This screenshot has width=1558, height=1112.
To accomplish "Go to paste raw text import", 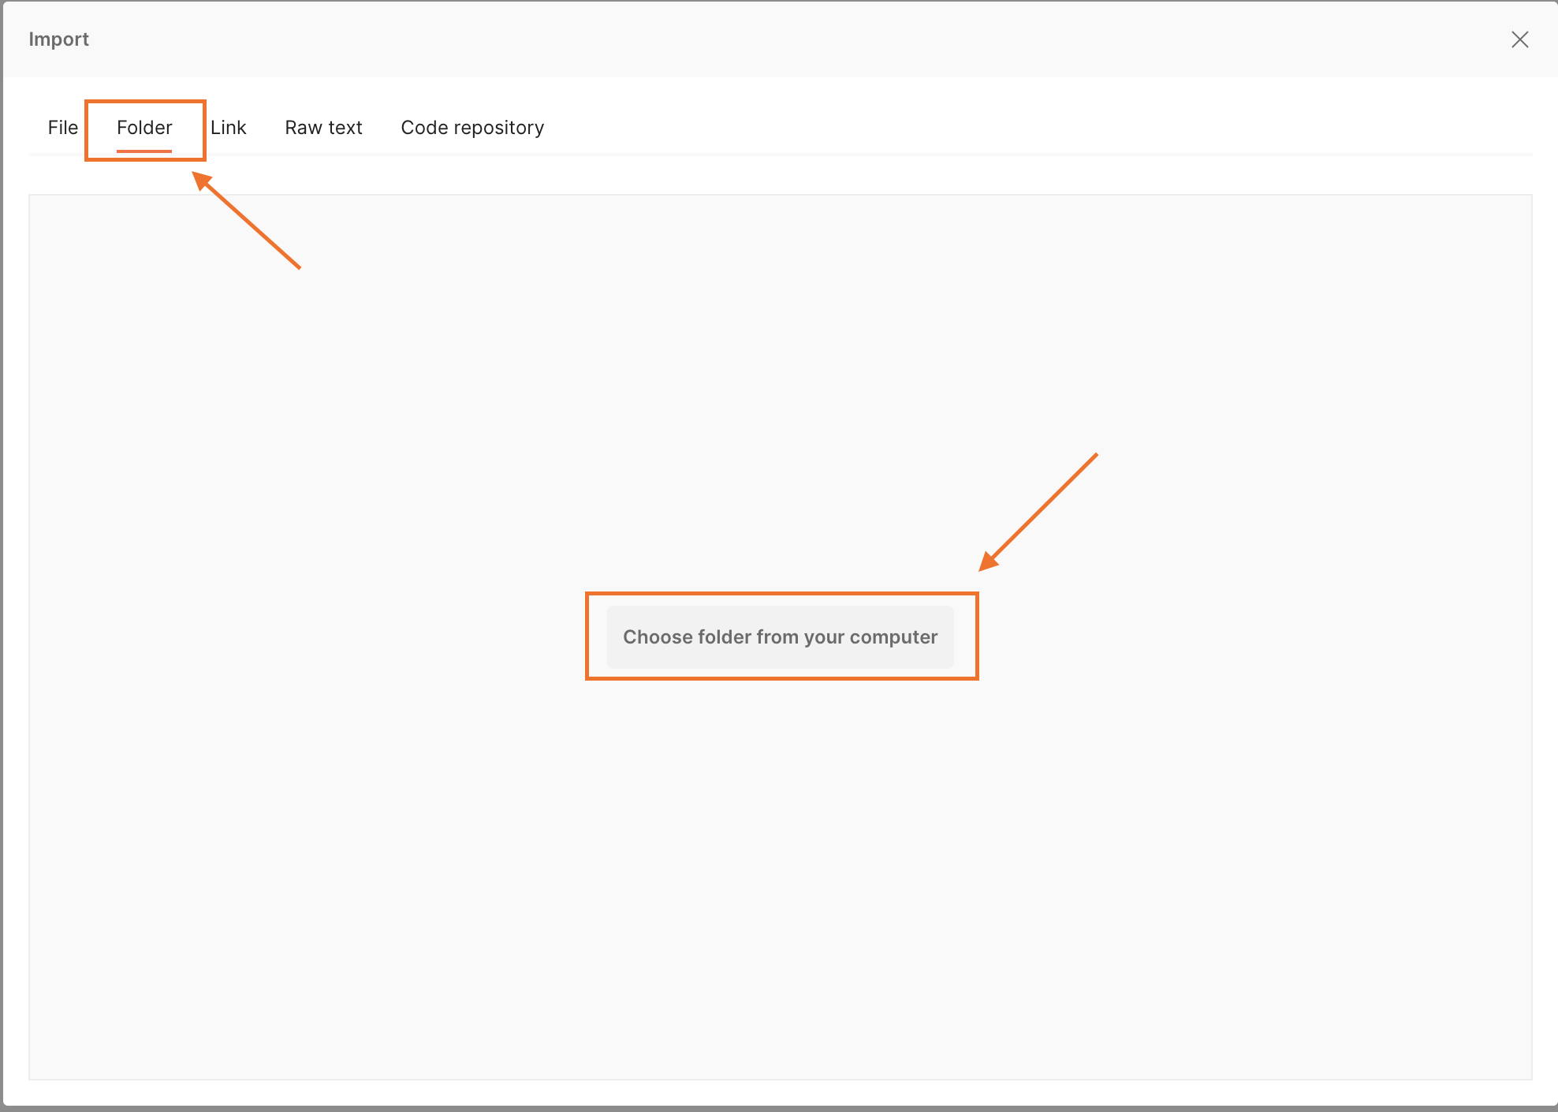I will tap(323, 128).
